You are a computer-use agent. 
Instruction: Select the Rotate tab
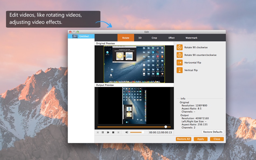point(126,38)
